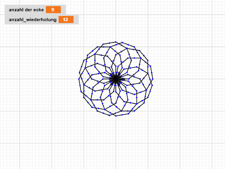Image resolution: width=225 pixels, height=169 pixels.
Task: Click the grey monitor area right of value 9
Action: pos(63,10)
